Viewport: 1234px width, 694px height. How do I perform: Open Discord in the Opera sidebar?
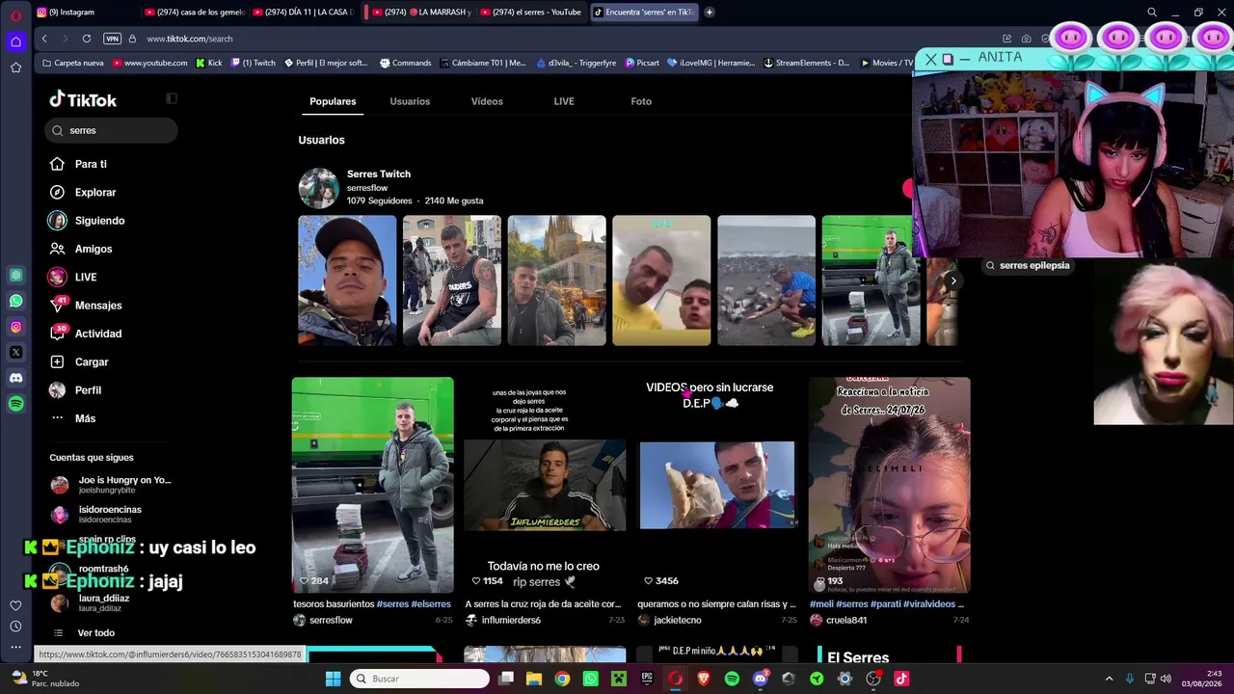15,378
